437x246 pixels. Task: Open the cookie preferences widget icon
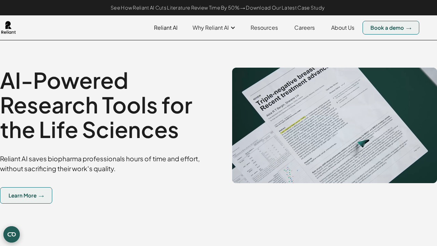12,234
